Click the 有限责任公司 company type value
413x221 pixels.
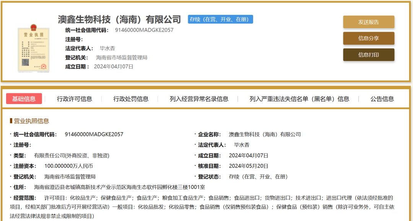coord(72,155)
